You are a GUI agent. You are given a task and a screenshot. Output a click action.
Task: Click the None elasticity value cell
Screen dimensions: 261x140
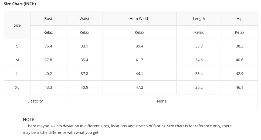click(x=162, y=101)
